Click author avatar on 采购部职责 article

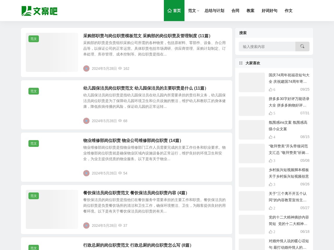(86, 68)
